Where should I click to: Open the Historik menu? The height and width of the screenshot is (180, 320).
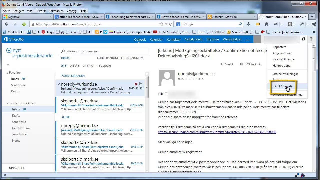pyautogui.click(x=40, y=11)
